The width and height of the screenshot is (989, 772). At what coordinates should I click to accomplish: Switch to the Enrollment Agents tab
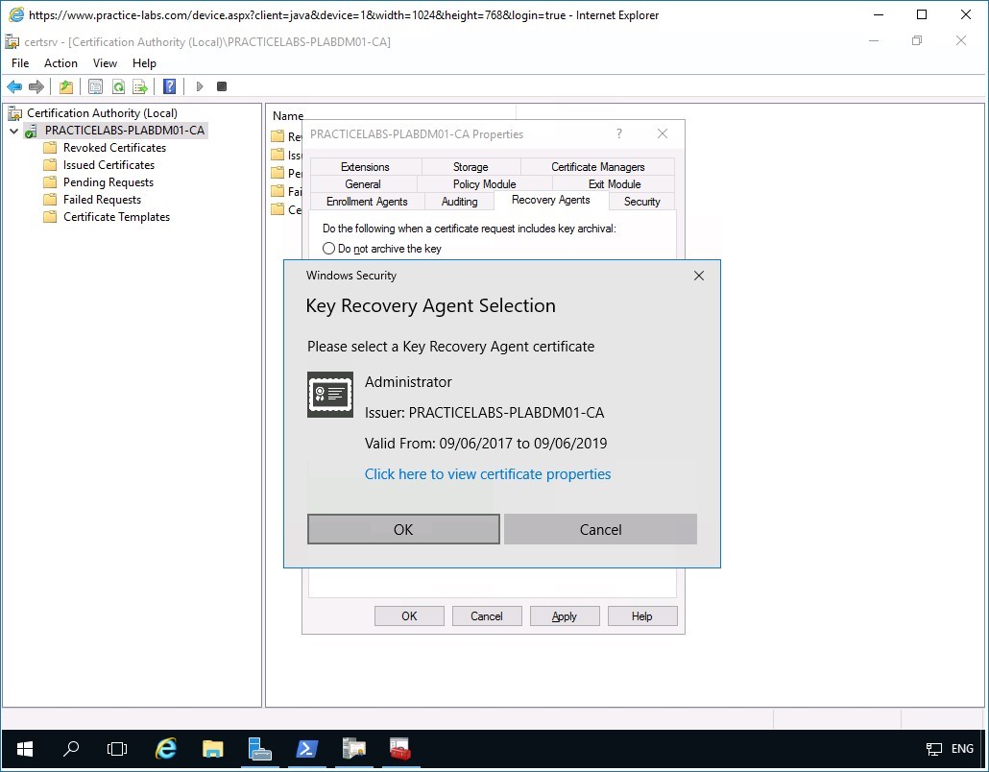pos(367,202)
